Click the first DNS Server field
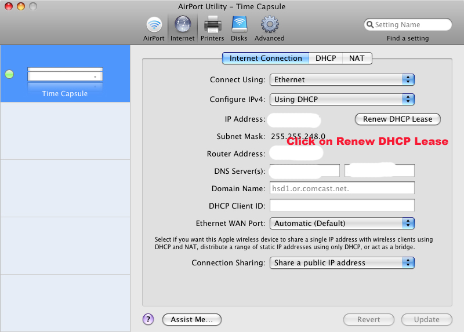 click(x=305, y=170)
